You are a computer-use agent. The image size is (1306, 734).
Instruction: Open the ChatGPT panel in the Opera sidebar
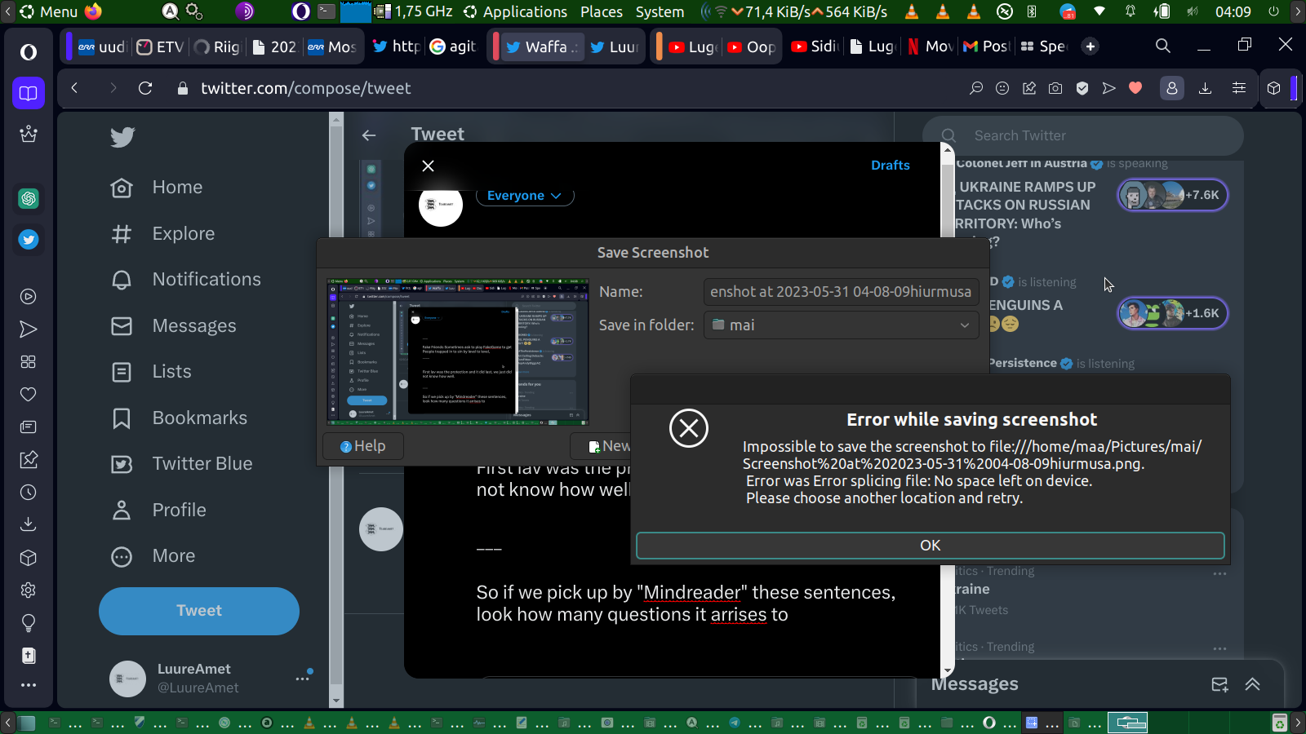[x=29, y=198]
